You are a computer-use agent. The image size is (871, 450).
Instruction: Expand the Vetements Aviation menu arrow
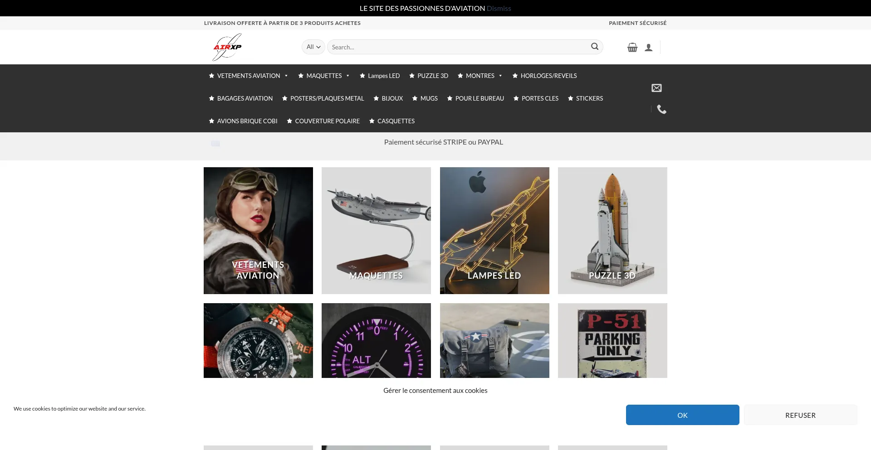click(286, 76)
